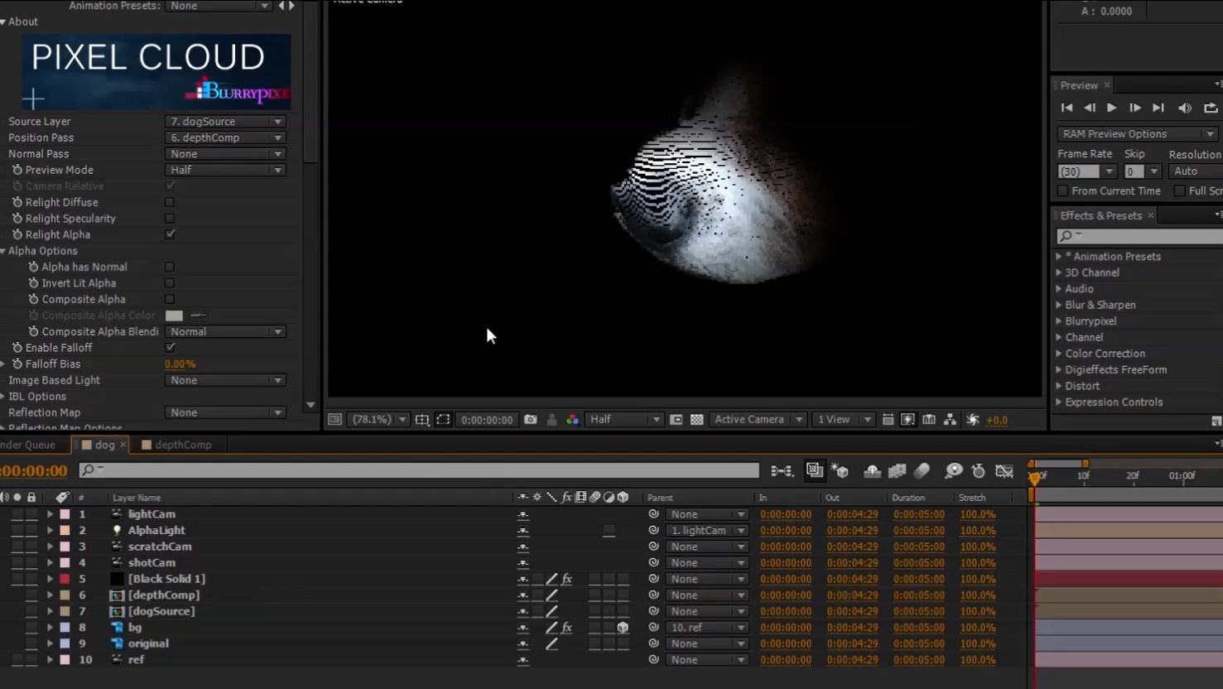Open the comp flowchart icon in viewer
Screen dimensions: 1223x689
[950, 420]
